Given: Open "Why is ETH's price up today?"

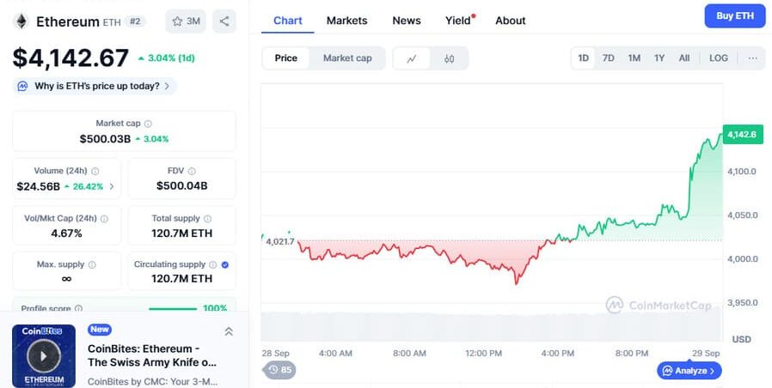Looking at the screenshot, I should coord(96,86).
